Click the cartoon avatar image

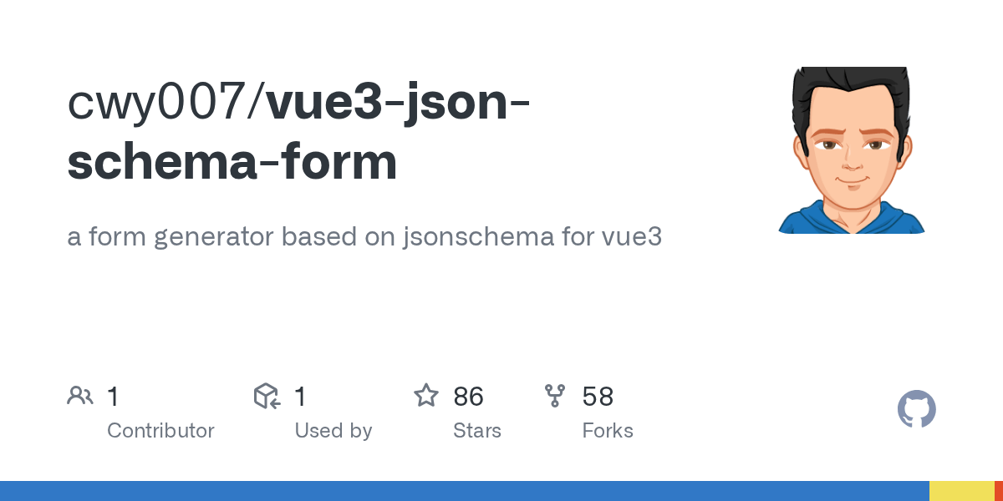tap(852, 150)
